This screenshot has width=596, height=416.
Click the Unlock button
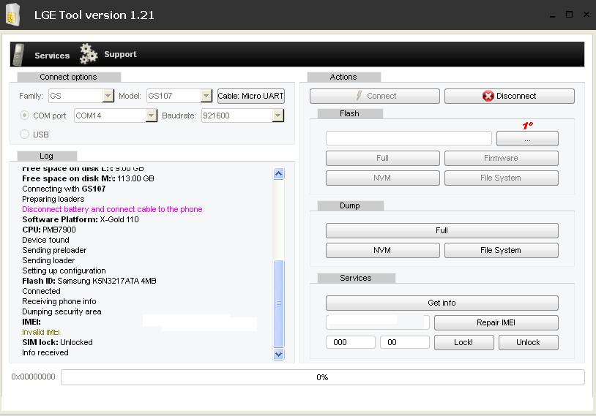point(529,342)
